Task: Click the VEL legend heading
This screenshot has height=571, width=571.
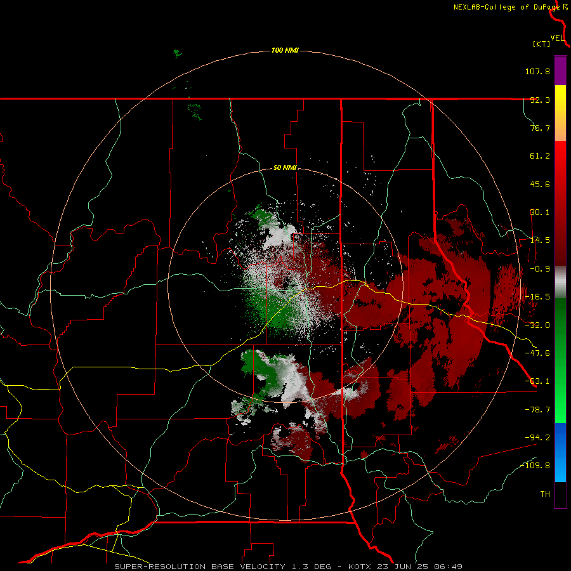Action: [557, 38]
